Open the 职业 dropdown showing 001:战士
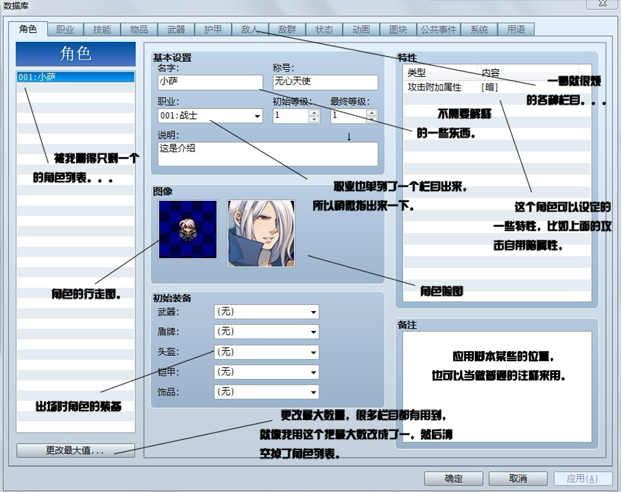 (210, 115)
